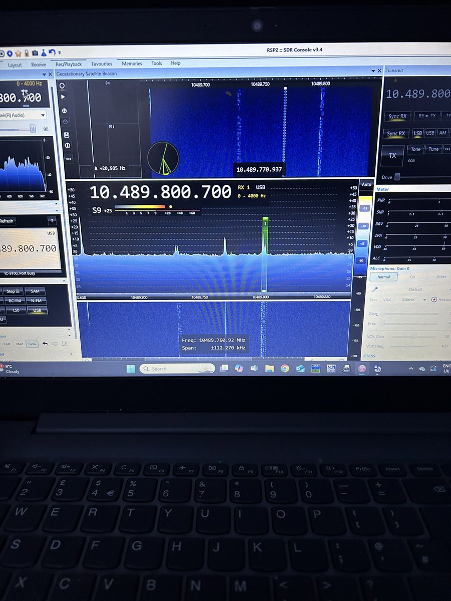Open the three-dot options in beacon panel

tap(69, 159)
